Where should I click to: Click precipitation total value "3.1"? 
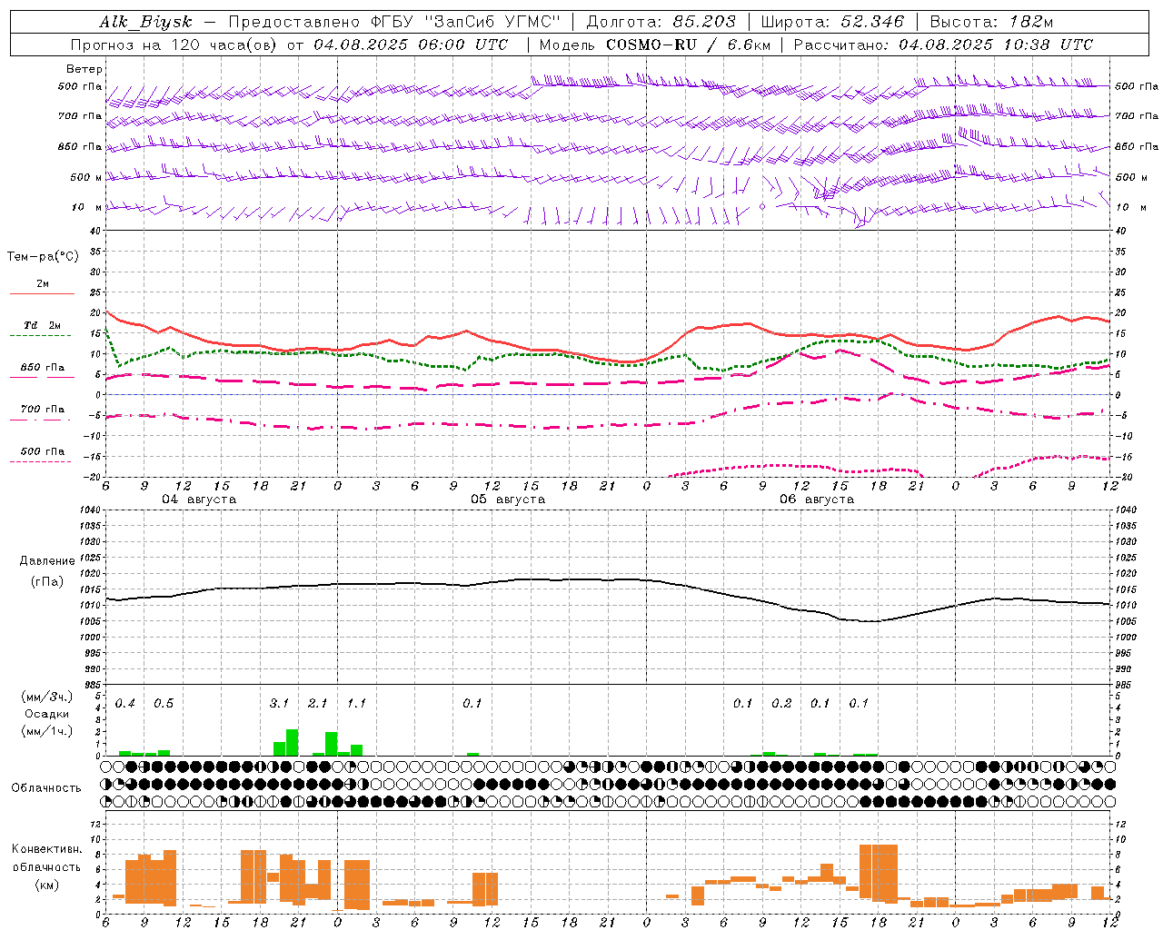[279, 704]
